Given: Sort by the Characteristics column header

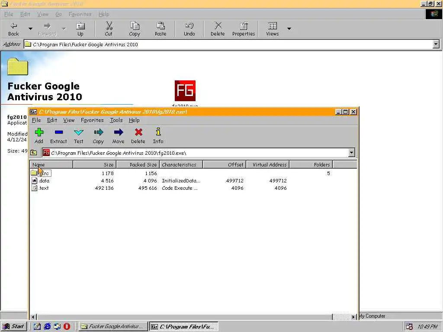Looking at the screenshot, I should (x=181, y=165).
